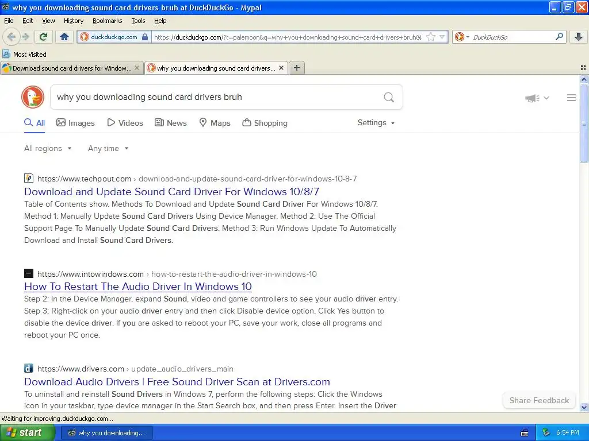589x441 pixels.
Task: Close the why you downloading tab
Action: [281, 68]
